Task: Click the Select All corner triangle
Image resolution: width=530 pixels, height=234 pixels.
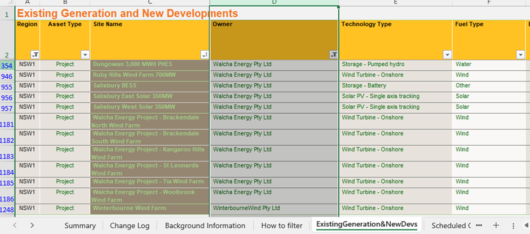Action: (7, 3)
